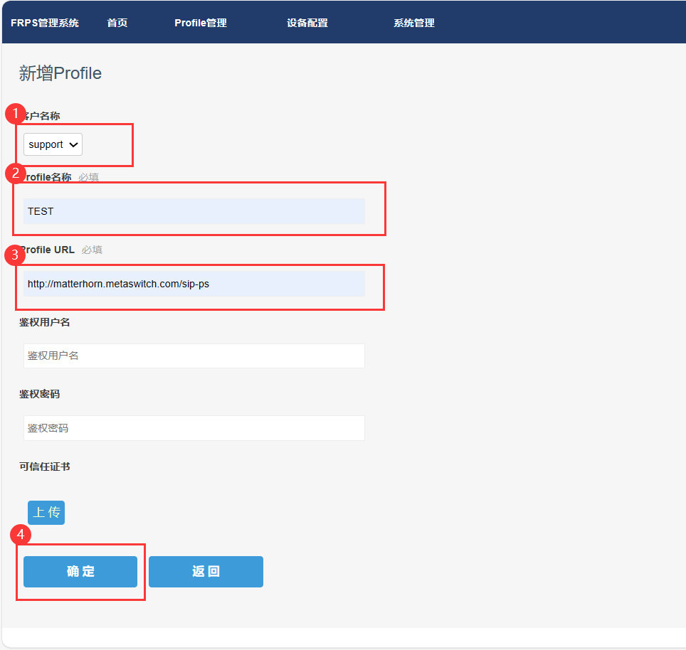Click the 可信任证书 label
This screenshot has width=686, height=650.
click(x=45, y=467)
